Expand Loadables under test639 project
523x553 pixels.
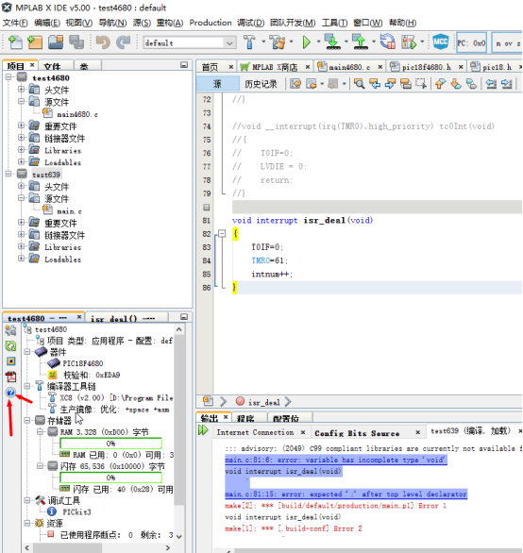tap(21, 259)
